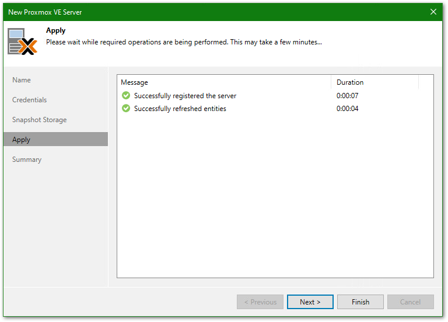Screen dimensions: 448x322
Task: Select the 'Successfully registered the server' row
Action: [x=185, y=96]
